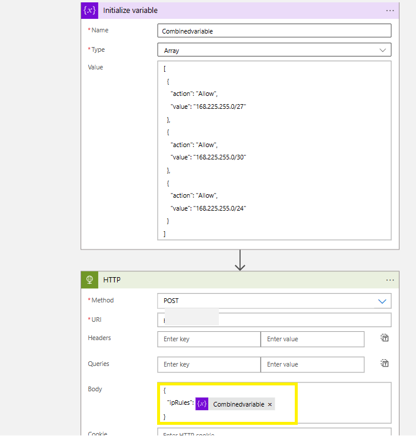Switch Headers to text mode icon
416x436 pixels.
pos(384,338)
